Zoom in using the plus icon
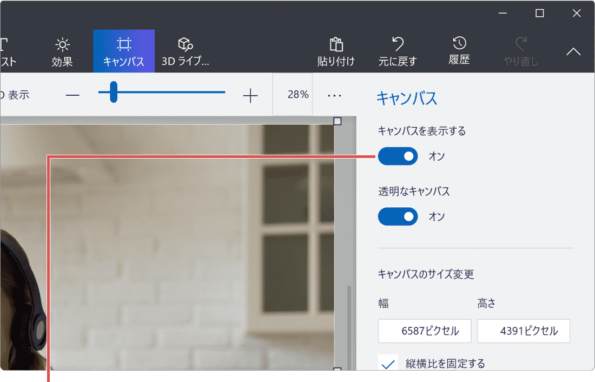595x382 pixels. [250, 95]
